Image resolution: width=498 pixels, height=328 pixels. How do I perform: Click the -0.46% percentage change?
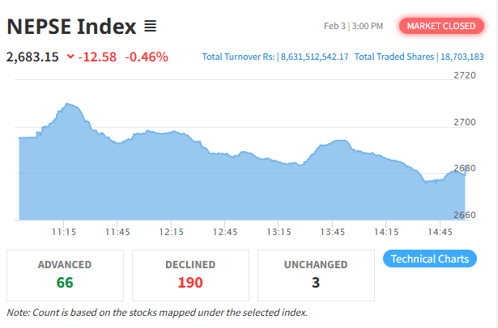(147, 57)
